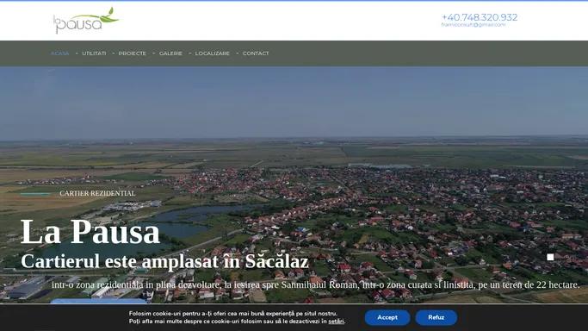Go to the UTILITATI page
588x331 pixels.
tap(94, 53)
